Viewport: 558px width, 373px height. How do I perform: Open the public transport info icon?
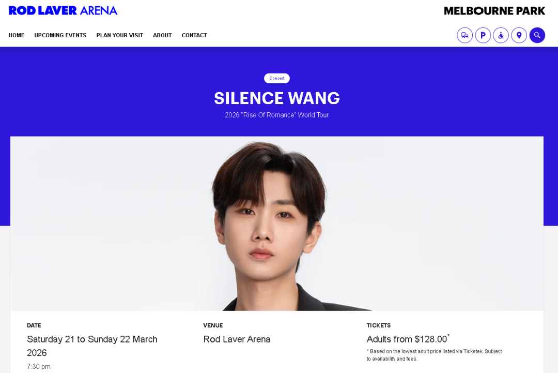465,35
